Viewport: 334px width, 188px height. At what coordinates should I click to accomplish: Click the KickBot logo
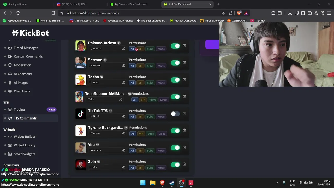(x=31, y=33)
